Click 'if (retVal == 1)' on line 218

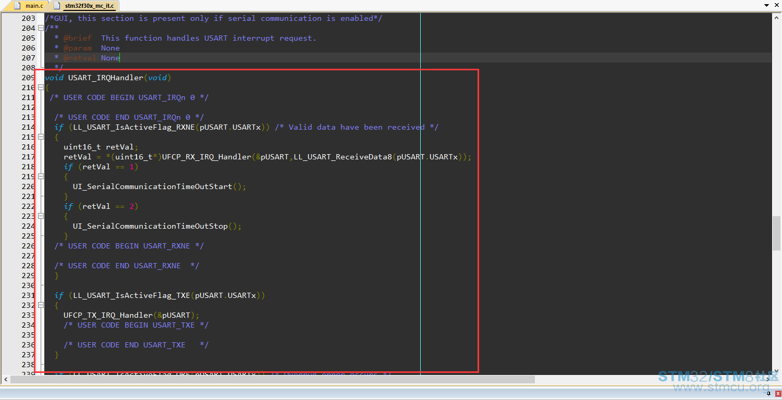click(x=101, y=167)
